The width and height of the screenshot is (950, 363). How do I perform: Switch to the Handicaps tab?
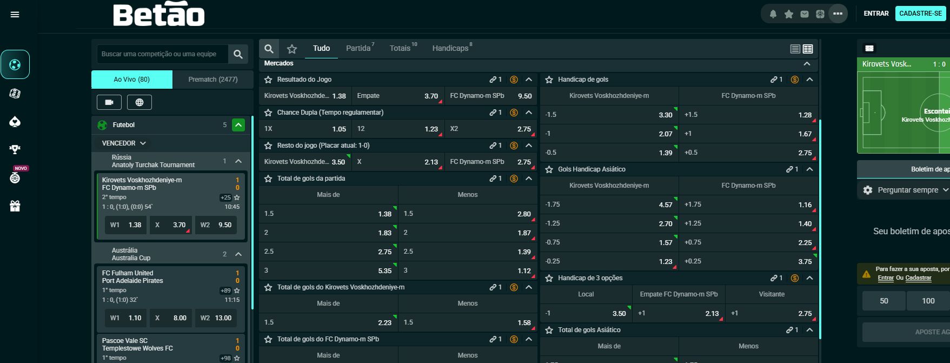coord(450,48)
